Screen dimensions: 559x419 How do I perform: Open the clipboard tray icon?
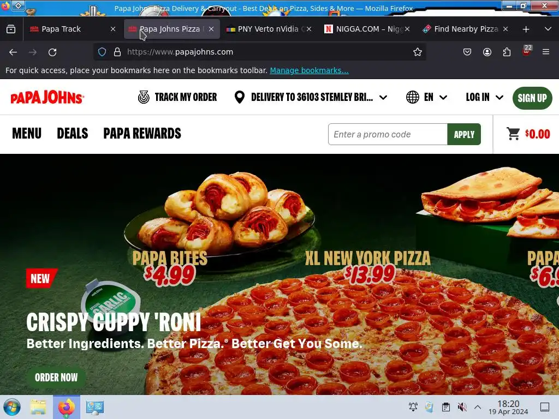click(x=445, y=407)
